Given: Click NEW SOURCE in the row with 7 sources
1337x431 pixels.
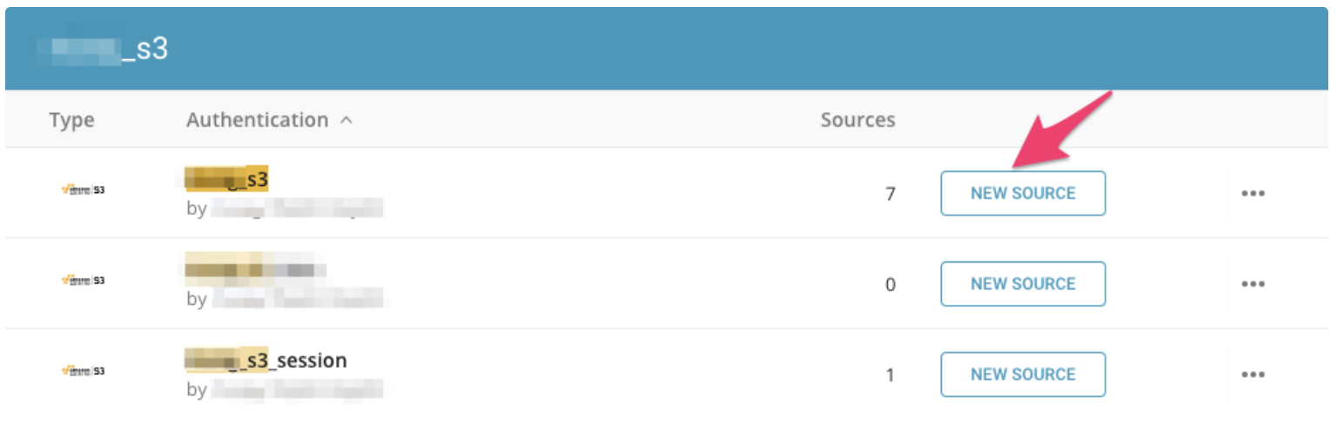Looking at the screenshot, I should point(1023,193).
